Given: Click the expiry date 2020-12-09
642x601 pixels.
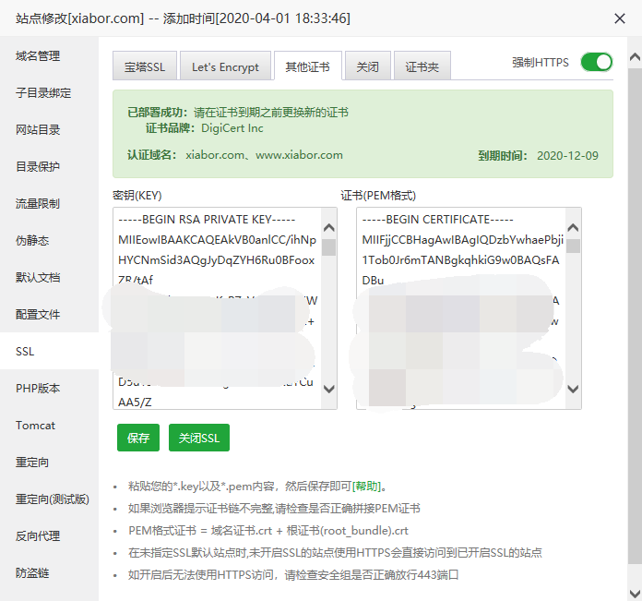Looking at the screenshot, I should coord(567,156).
